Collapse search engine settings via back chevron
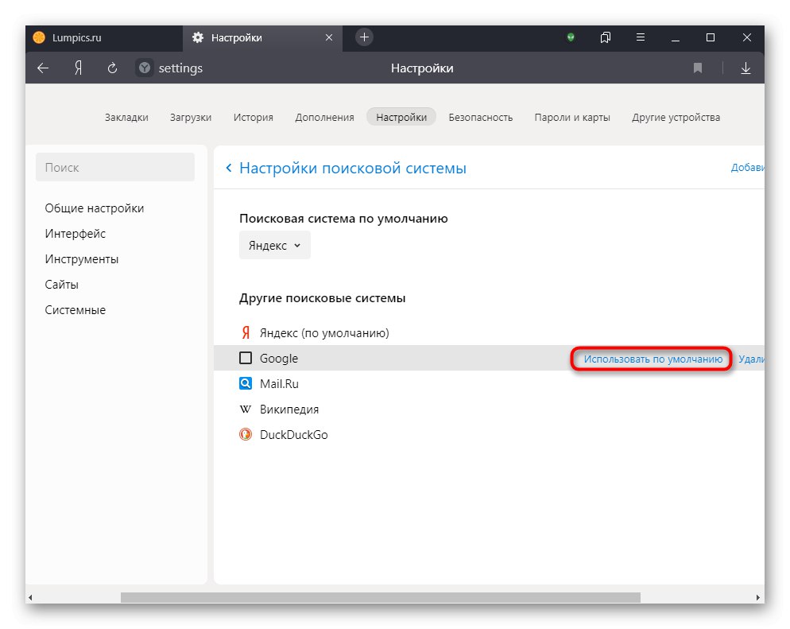The width and height of the screenshot is (790, 629). 228,168
